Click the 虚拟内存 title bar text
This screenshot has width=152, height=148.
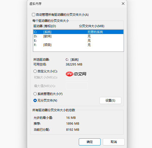(35, 4)
